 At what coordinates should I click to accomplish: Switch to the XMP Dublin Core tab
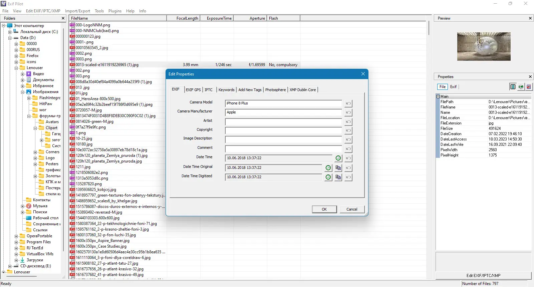point(303,90)
